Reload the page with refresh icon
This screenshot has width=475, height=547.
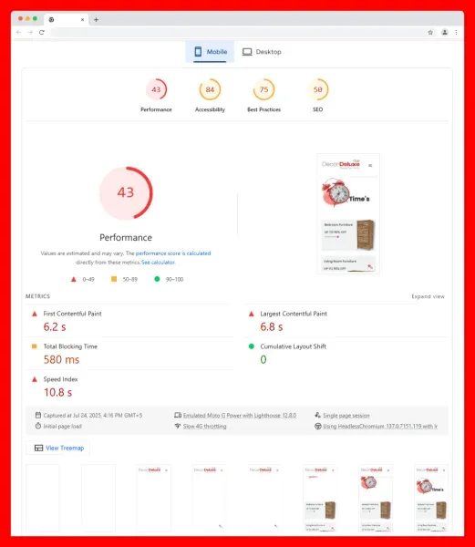[x=42, y=33]
